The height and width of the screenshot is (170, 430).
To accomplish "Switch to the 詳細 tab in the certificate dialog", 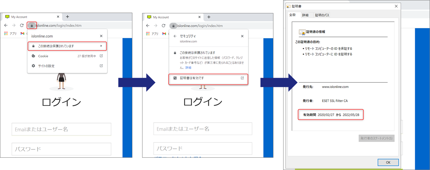I will (x=305, y=16).
